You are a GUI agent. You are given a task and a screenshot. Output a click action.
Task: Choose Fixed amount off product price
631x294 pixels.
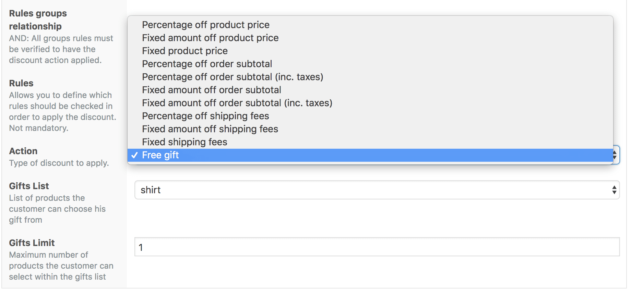tap(370, 38)
